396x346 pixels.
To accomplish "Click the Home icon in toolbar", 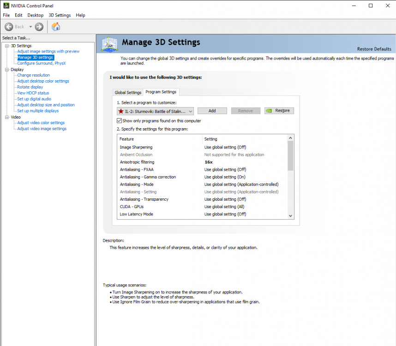I will click(56, 26).
